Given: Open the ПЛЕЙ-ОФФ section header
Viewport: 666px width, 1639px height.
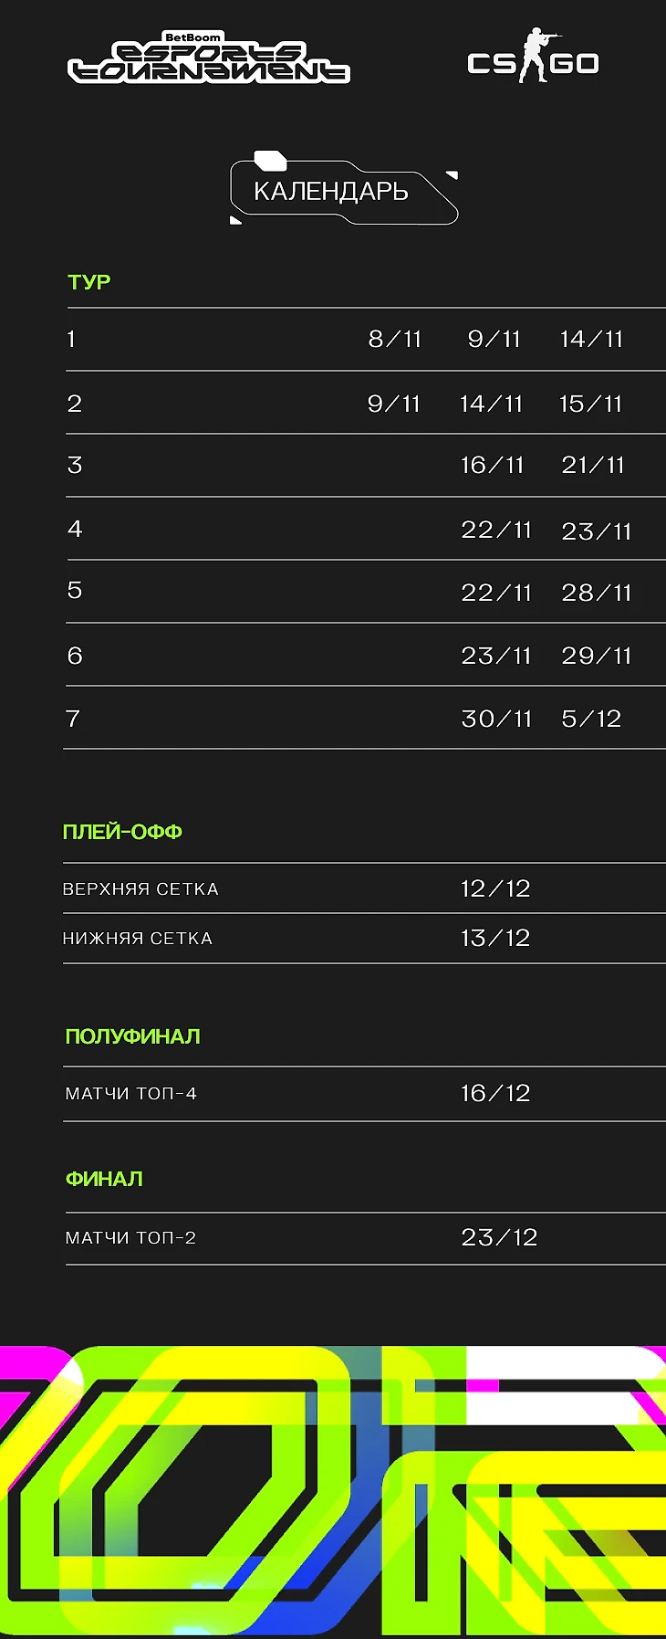Looking at the screenshot, I should 122,832.
